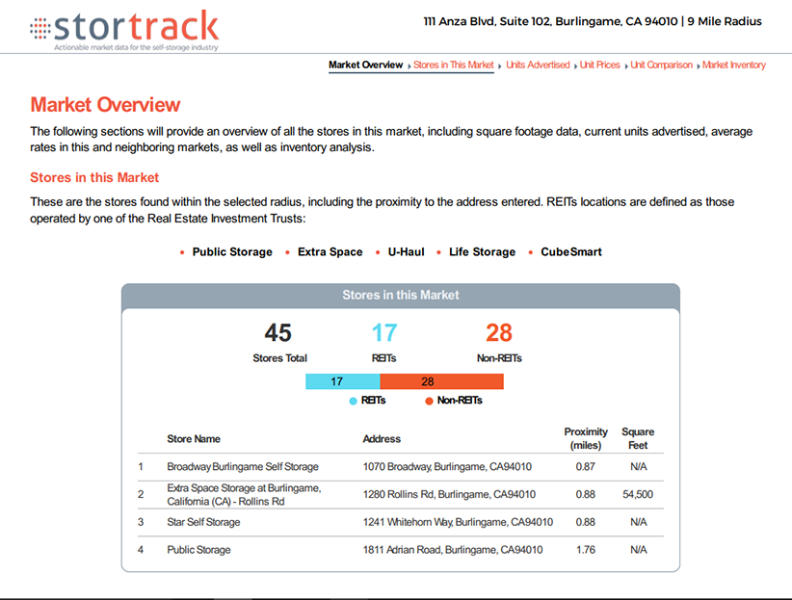Image resolution: width=792 pixels, height=600 pixels.
Task: Click the report address and 9 Mile Radius header
Action: [x=593, y=21]
